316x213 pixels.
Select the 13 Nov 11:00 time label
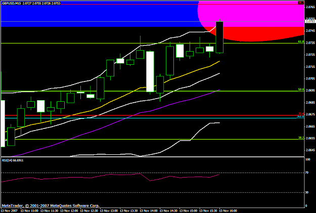29,211
